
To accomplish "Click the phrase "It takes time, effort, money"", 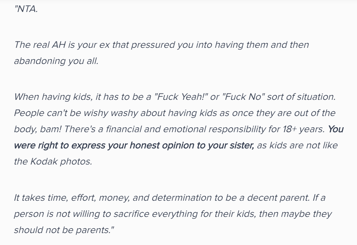I will click(x=72, y=198).
